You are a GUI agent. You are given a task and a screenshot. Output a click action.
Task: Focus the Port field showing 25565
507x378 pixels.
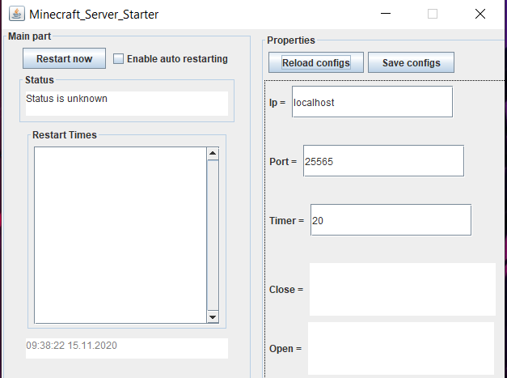[383, 161]
